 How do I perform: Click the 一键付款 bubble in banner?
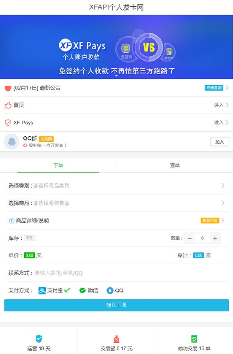(x=169, y=53)
